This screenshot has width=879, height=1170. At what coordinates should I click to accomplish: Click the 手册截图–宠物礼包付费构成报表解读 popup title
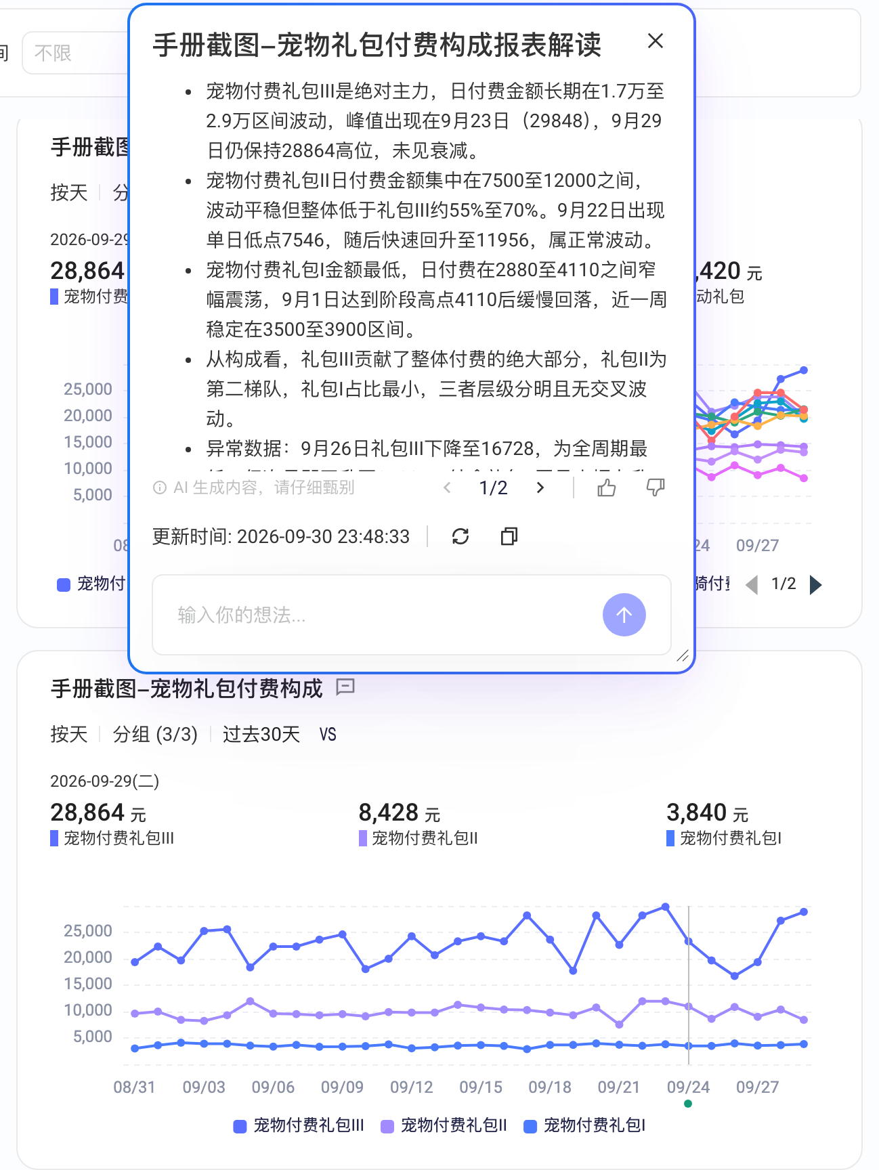pyautogui.click(x=377, y=45)
